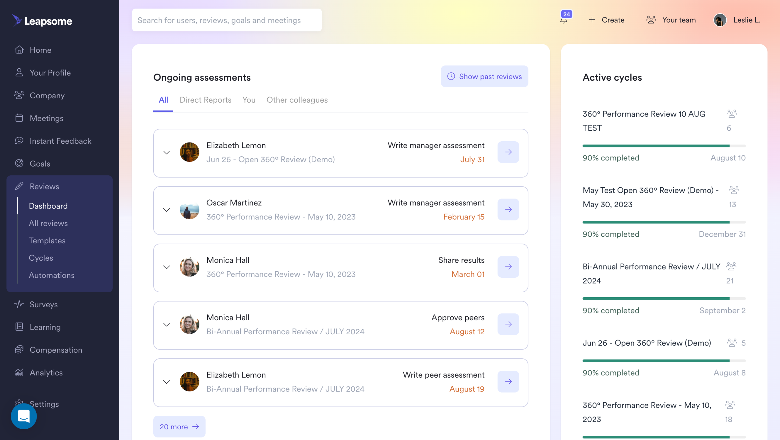Select the Other colleagues tab
Screen dimensions: 780x440
297,100
